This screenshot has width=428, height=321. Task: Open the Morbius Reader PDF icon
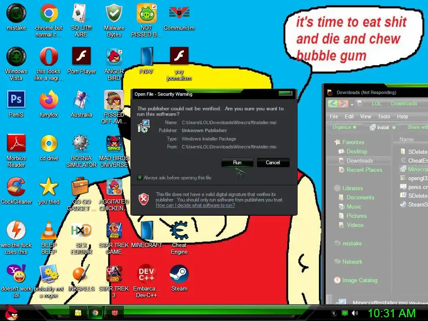pos(16,150)
